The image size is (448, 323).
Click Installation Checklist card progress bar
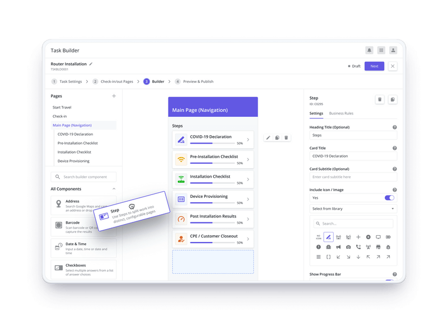pos(212,183)
